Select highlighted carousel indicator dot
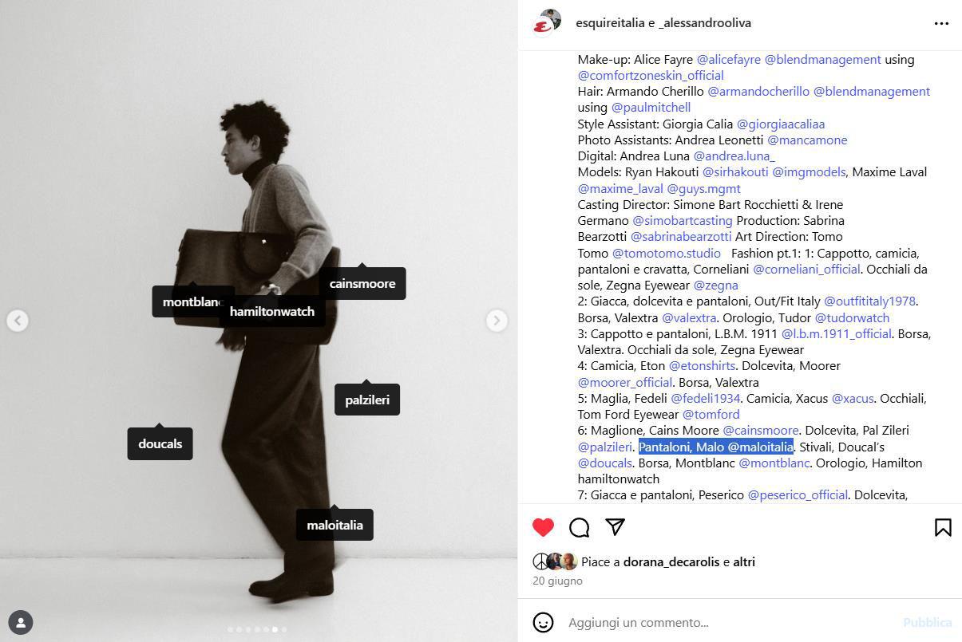 (275, 629)
